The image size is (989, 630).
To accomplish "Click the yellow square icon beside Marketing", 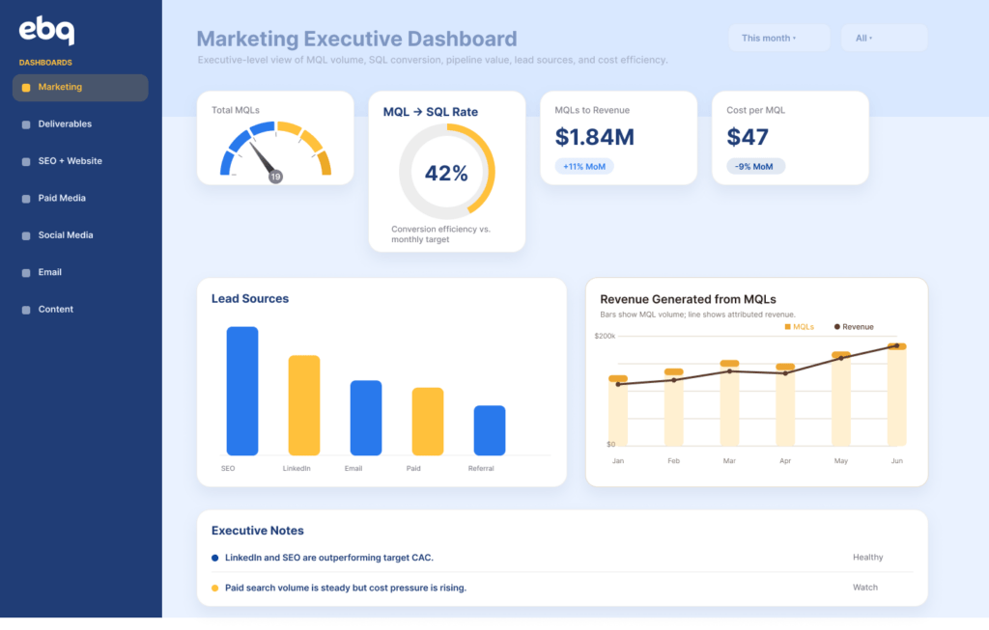I will tap(26, 88).
